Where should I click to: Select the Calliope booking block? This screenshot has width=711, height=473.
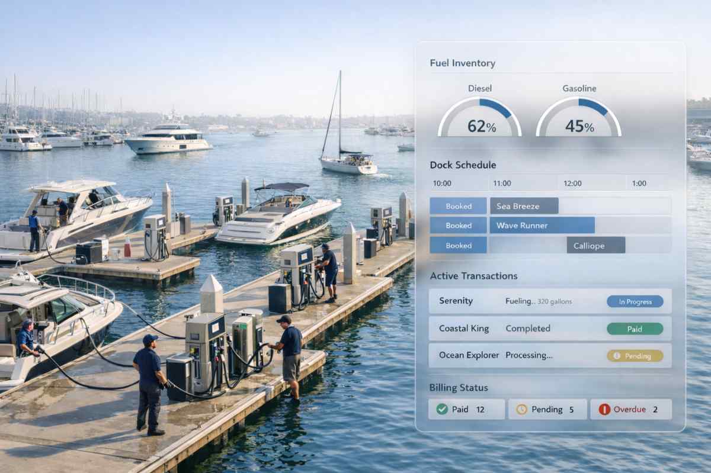click(x=595, y=245)
